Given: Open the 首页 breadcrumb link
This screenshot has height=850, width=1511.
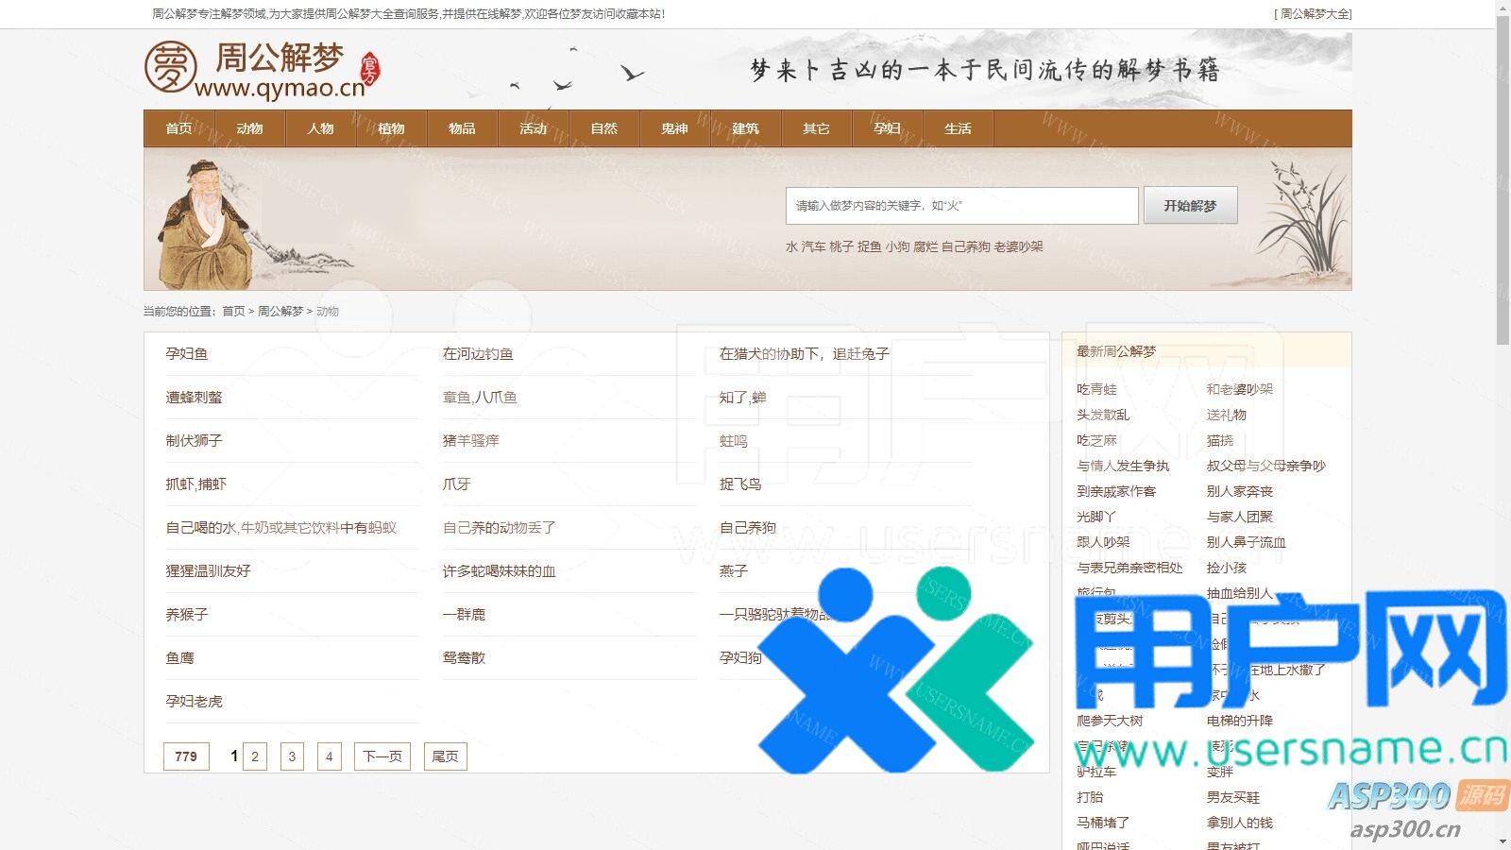Looking at the screenshot, I should 233,311.
